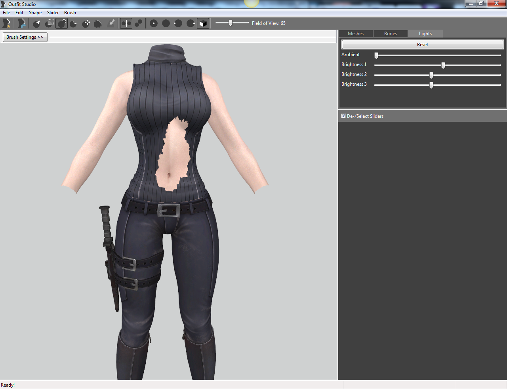
Task: Click the Field of View: 65 label
Action: point(269,23)
